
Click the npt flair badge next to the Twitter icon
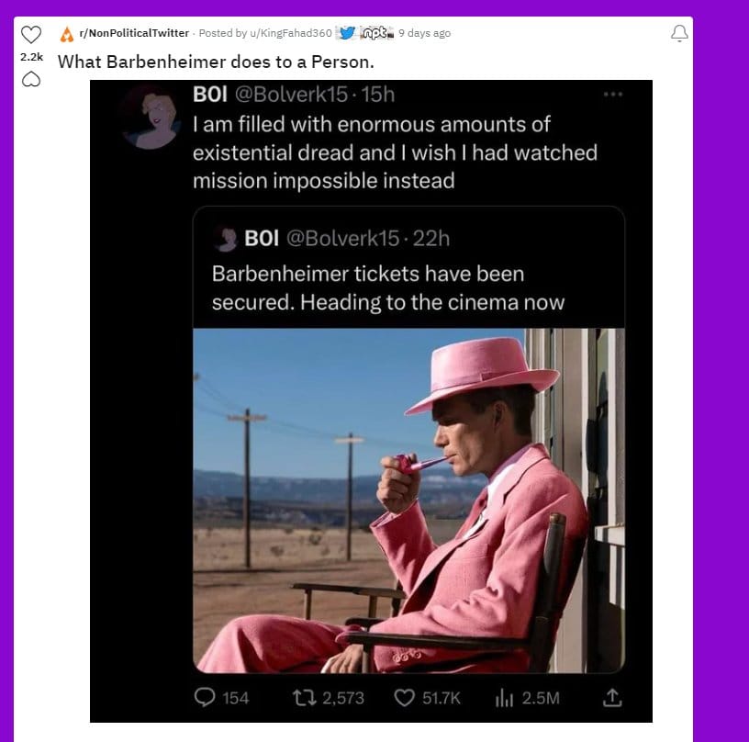[x=376, y=33]
